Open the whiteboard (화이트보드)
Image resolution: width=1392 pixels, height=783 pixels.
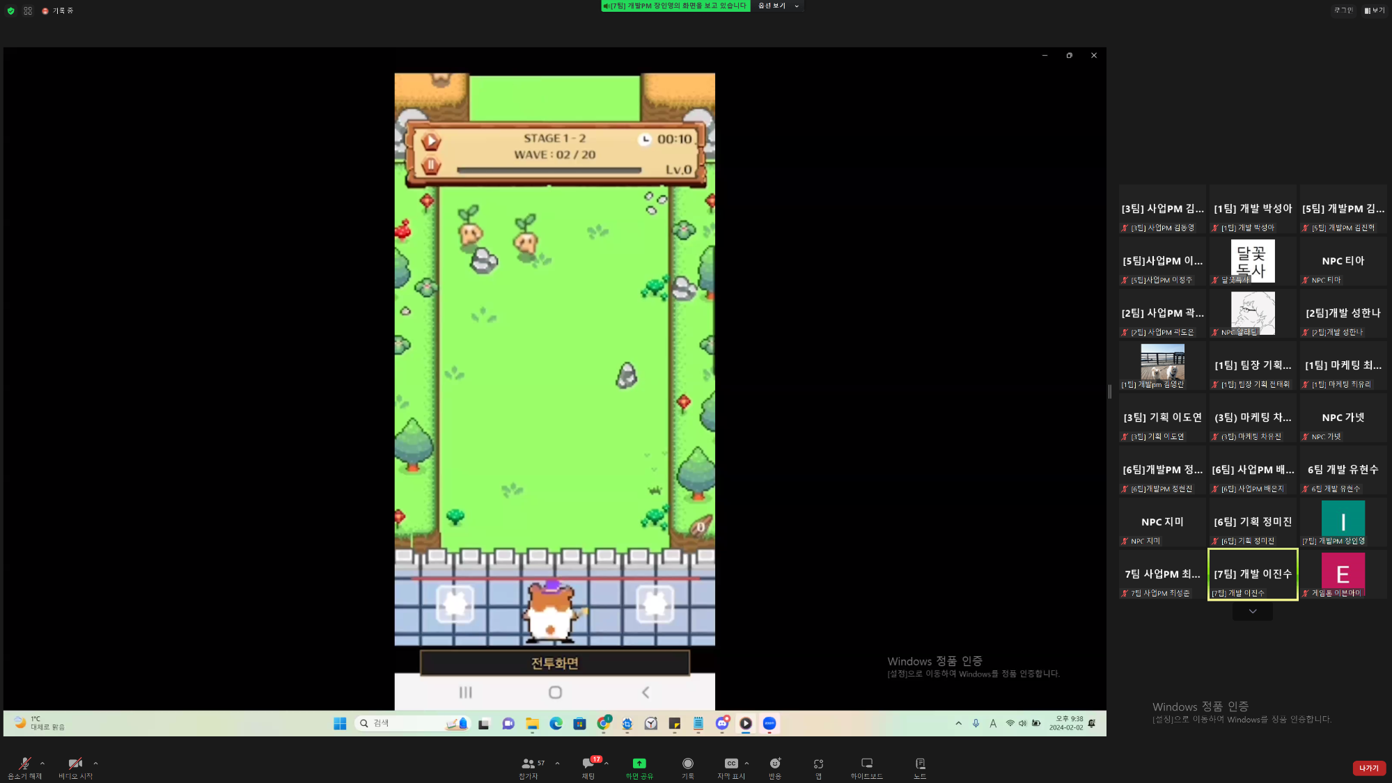[x=866, y=766]
